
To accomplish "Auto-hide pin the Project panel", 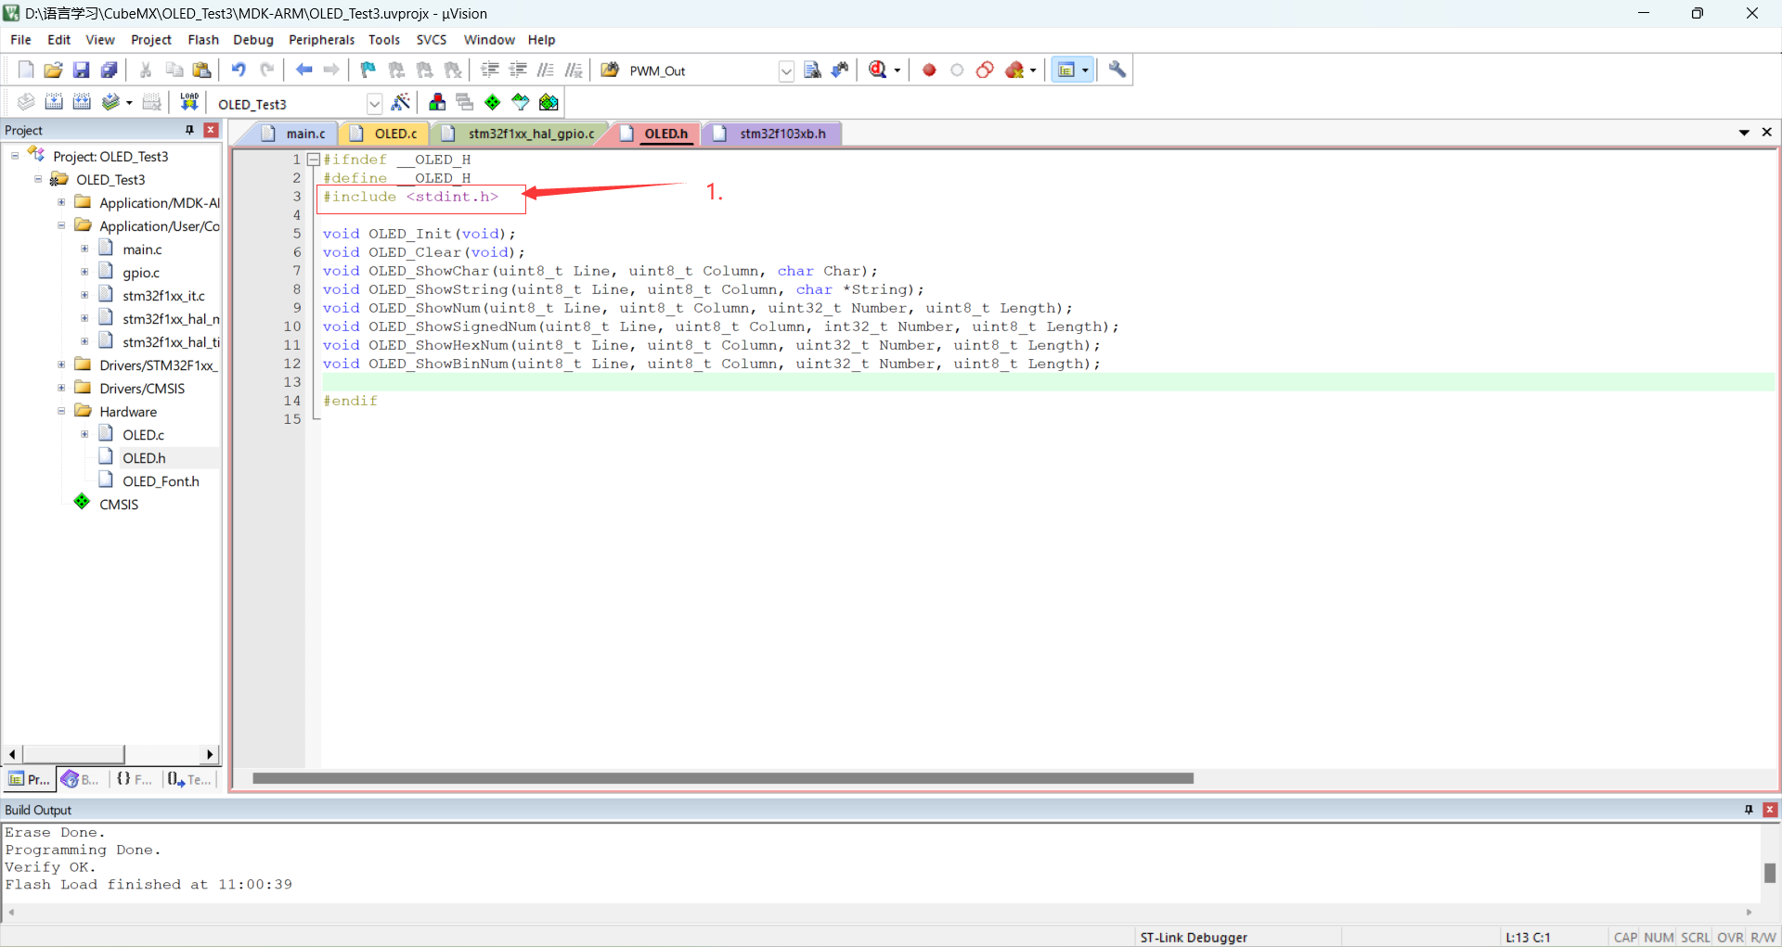I will click(189, 130).
